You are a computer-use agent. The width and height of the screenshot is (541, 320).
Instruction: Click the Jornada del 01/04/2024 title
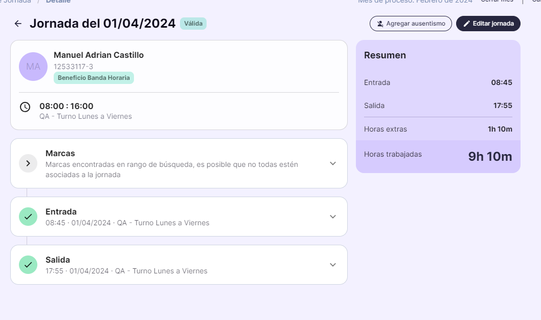[102, 24]
